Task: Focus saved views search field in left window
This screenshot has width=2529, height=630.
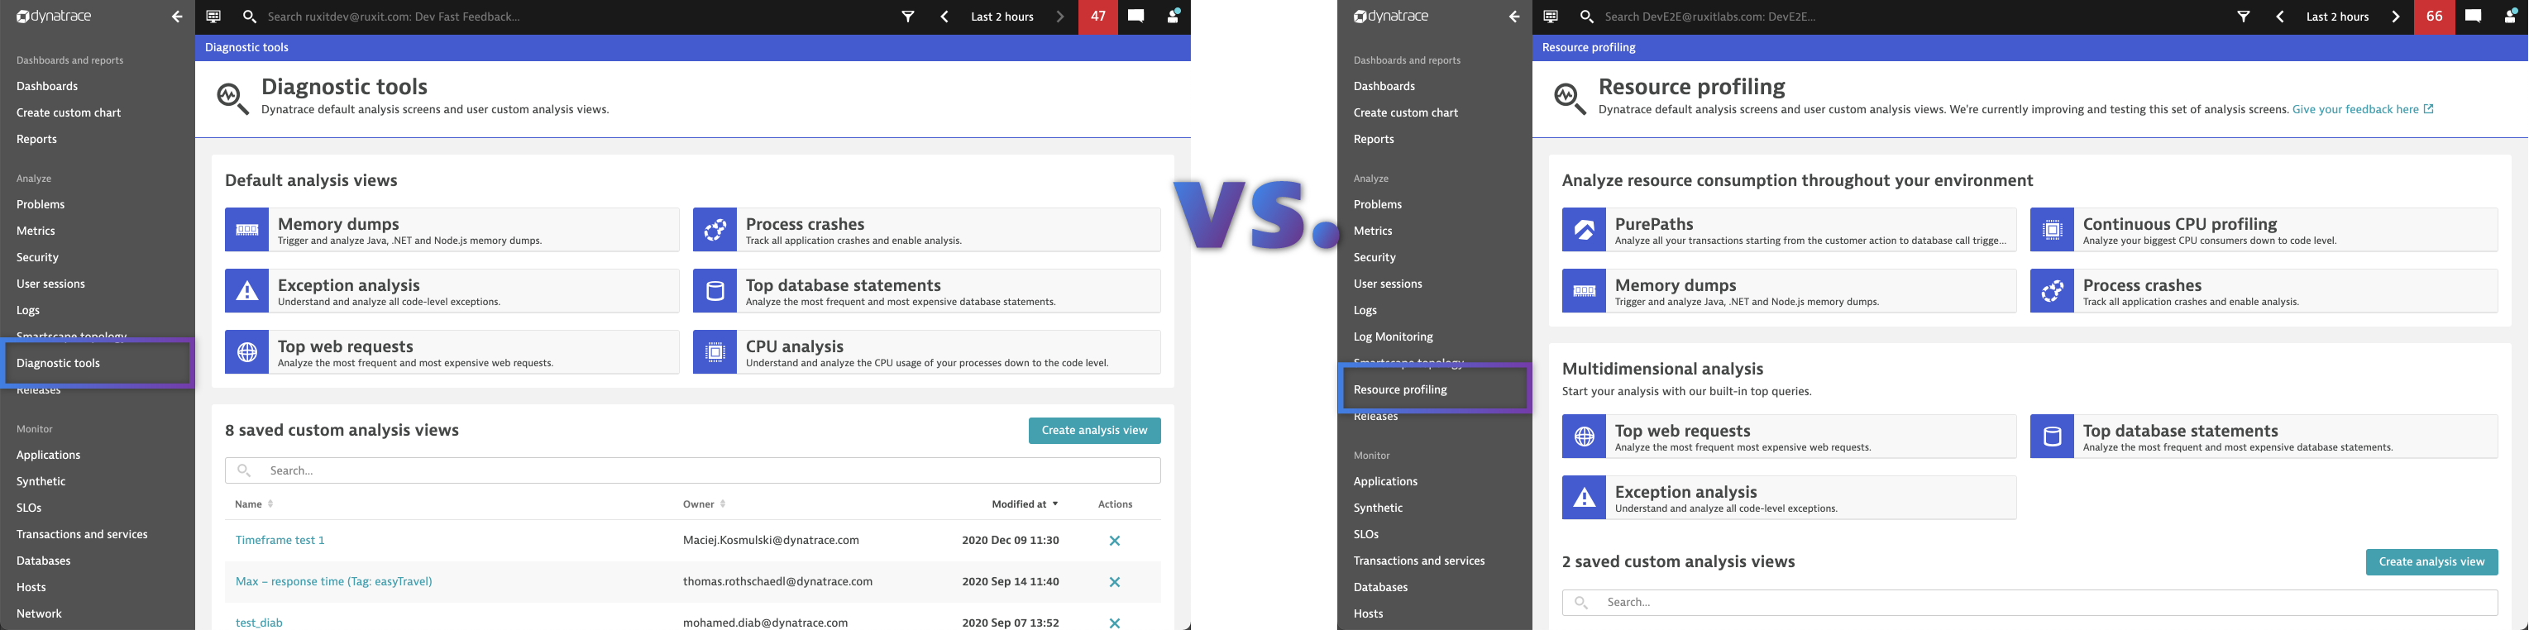Action: (x=693, y=471)
